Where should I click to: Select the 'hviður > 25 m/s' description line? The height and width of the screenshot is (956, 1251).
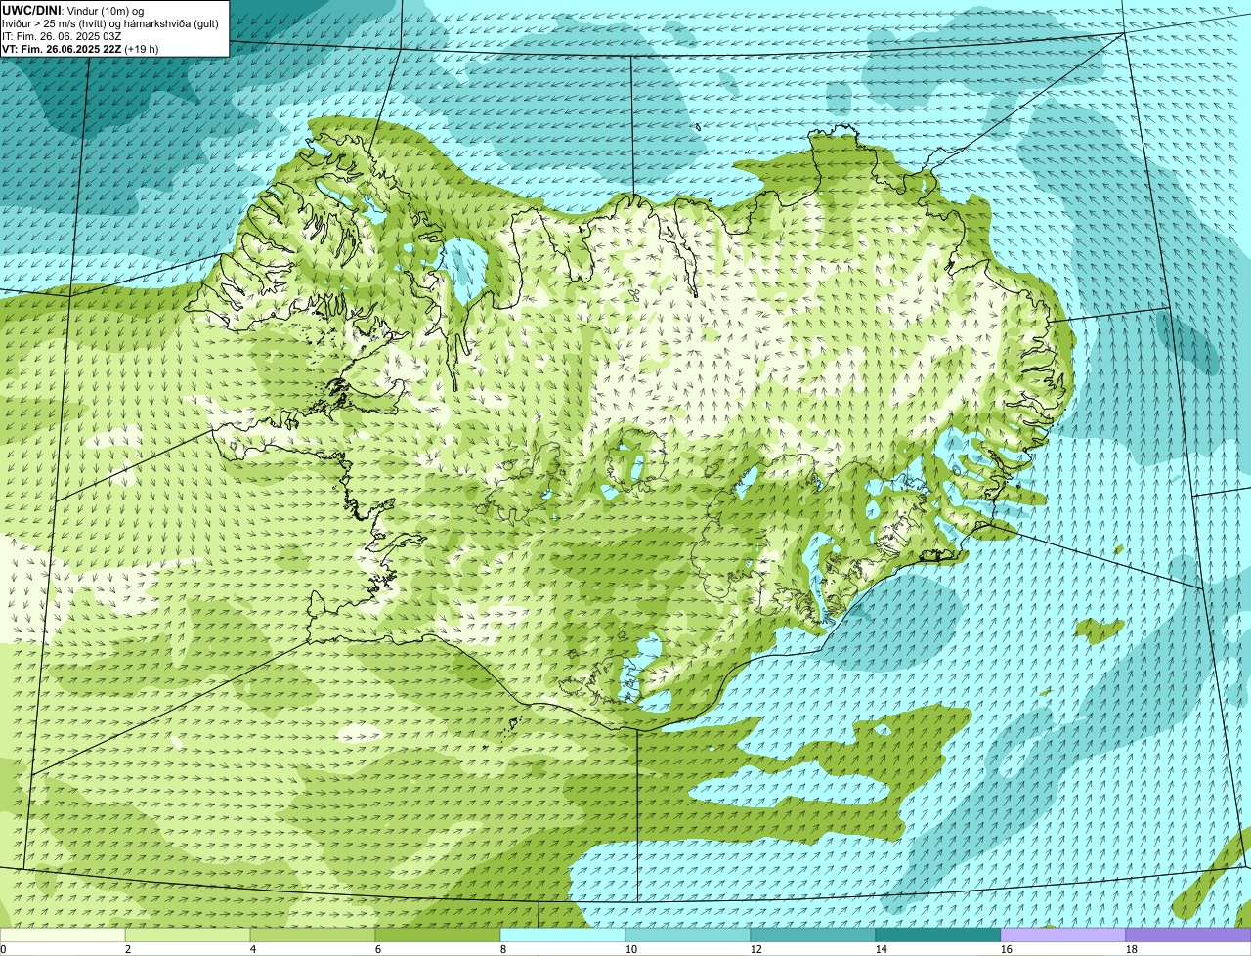tap(110, 23)
